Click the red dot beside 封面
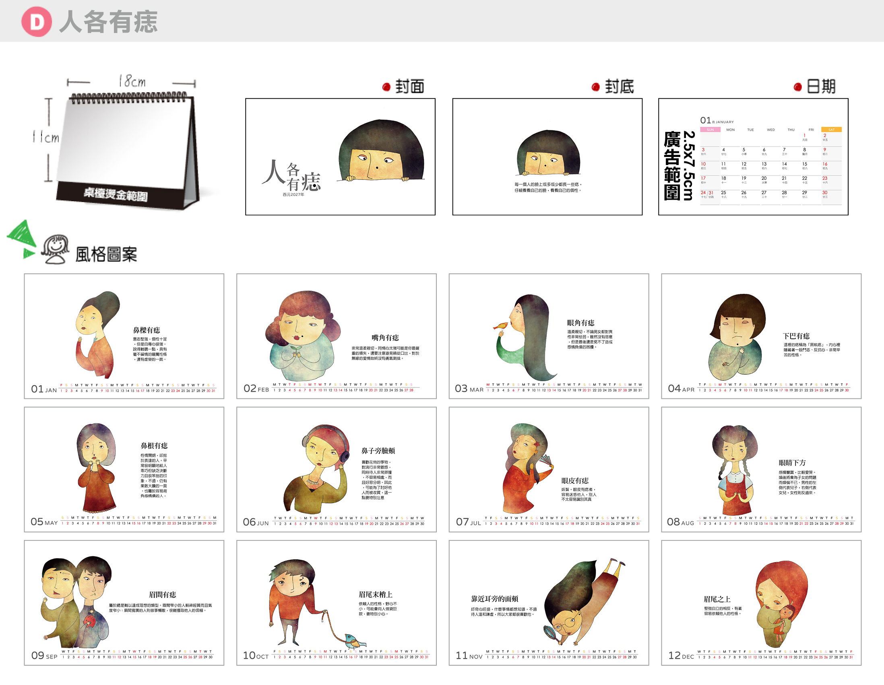Viewport: 884px width, 685px height. coord(386,87)
